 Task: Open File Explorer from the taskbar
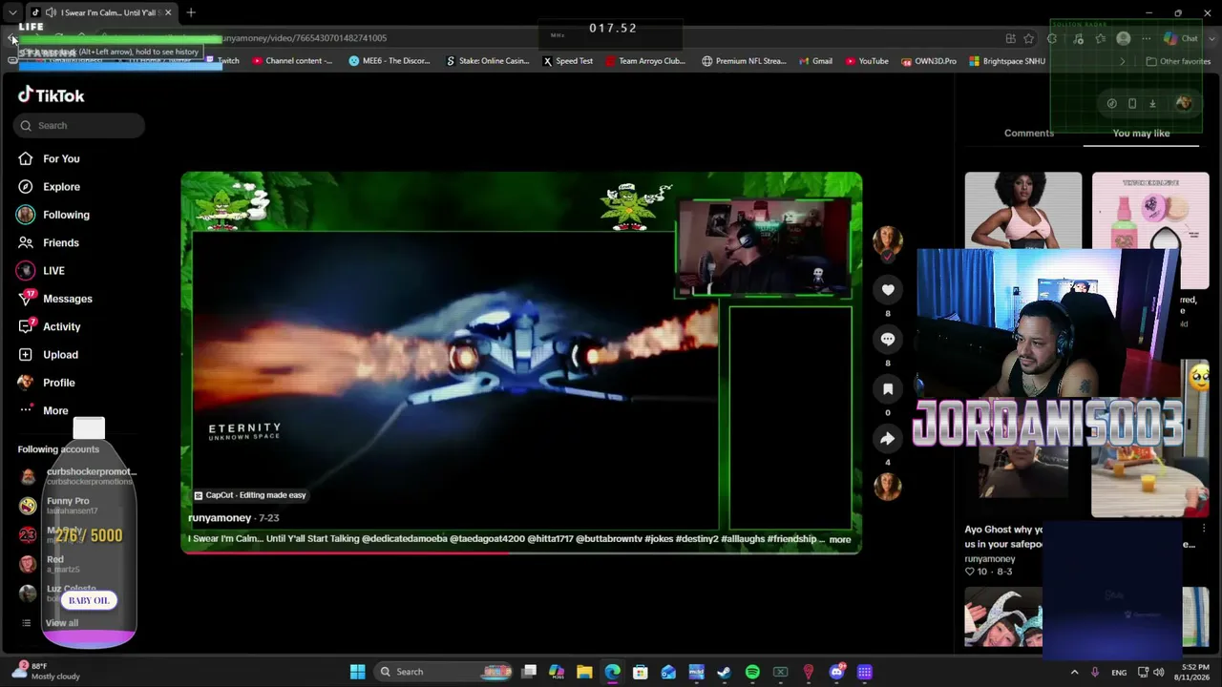tap(584, 672)
